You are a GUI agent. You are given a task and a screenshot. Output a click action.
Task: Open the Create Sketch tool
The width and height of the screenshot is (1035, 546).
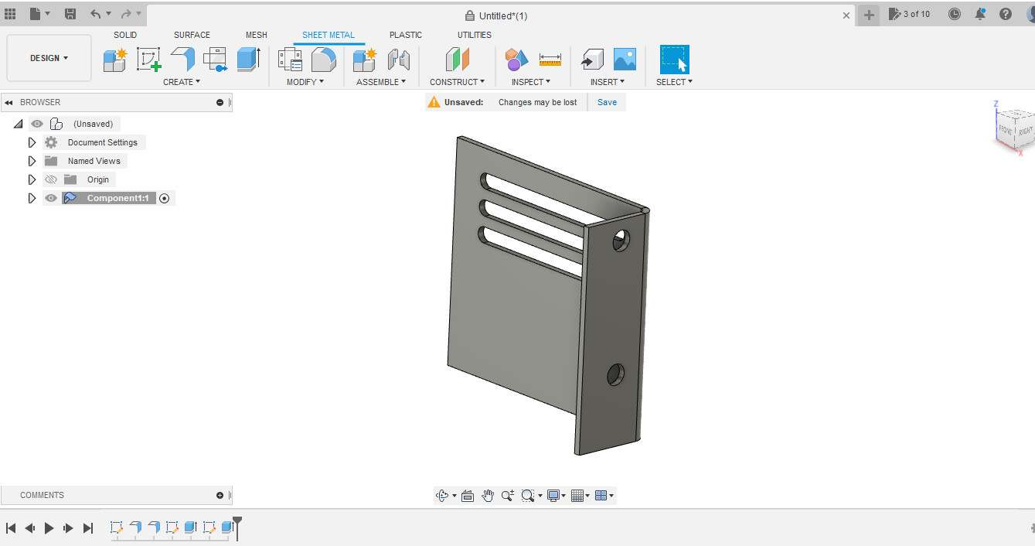pyautogui.click(x=148, y=60)
